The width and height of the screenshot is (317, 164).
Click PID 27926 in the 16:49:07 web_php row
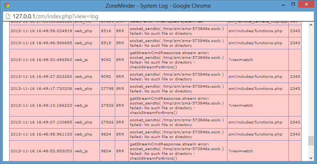click(x=107, y=122)
